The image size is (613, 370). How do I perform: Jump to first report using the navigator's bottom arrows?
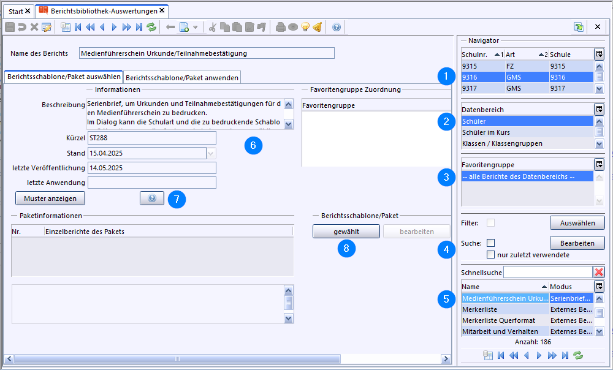click(501, 355)
